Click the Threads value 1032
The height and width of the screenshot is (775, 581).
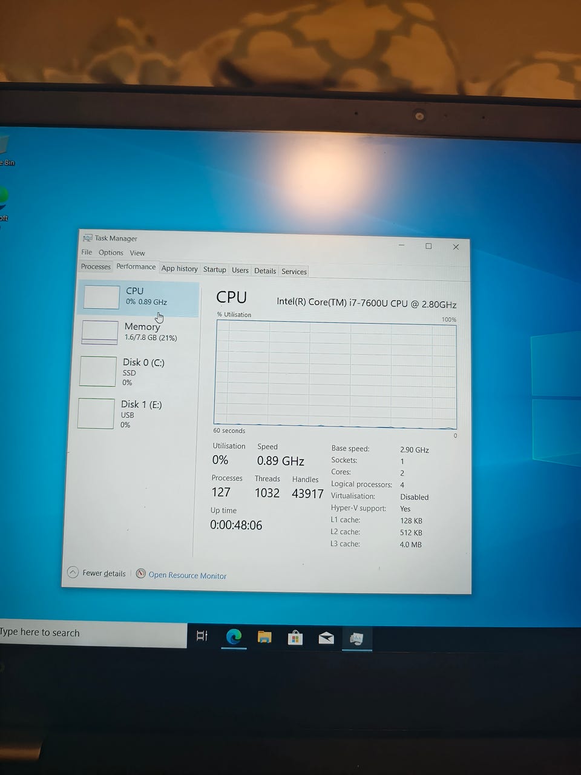[267, 493]
